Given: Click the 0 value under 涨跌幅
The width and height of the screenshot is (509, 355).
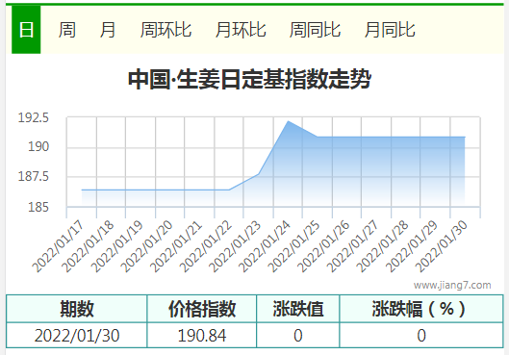Looking at the screenshot, I should [421, 335].
